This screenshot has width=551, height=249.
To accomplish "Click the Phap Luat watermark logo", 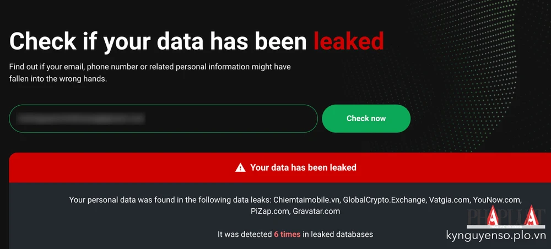I will (506, 218).
